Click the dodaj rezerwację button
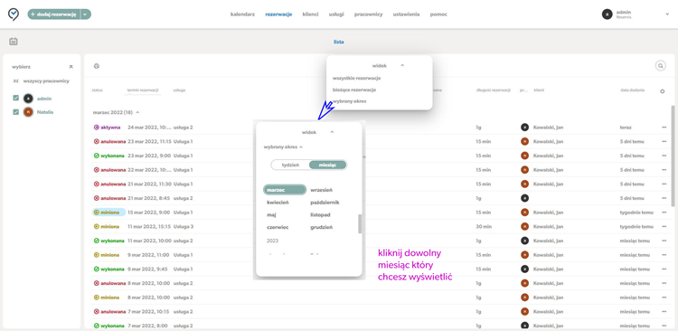The height and width of the screenshot is (331, 678). [54, 14]
